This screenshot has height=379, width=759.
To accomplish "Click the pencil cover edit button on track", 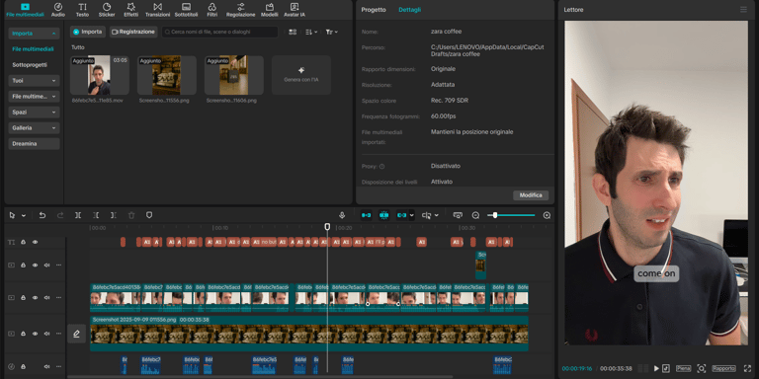I will pos(76,334).
